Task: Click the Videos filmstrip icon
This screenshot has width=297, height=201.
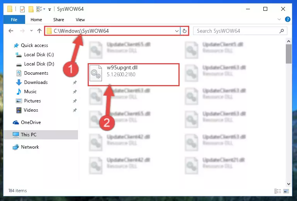Action: coord(19,110)
